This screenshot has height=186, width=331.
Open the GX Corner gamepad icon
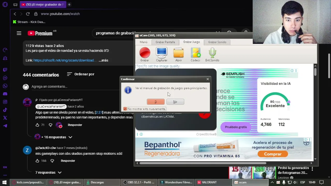[x=15, y=5]
